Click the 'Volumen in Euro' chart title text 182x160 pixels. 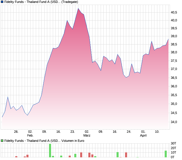click(73, 141)
